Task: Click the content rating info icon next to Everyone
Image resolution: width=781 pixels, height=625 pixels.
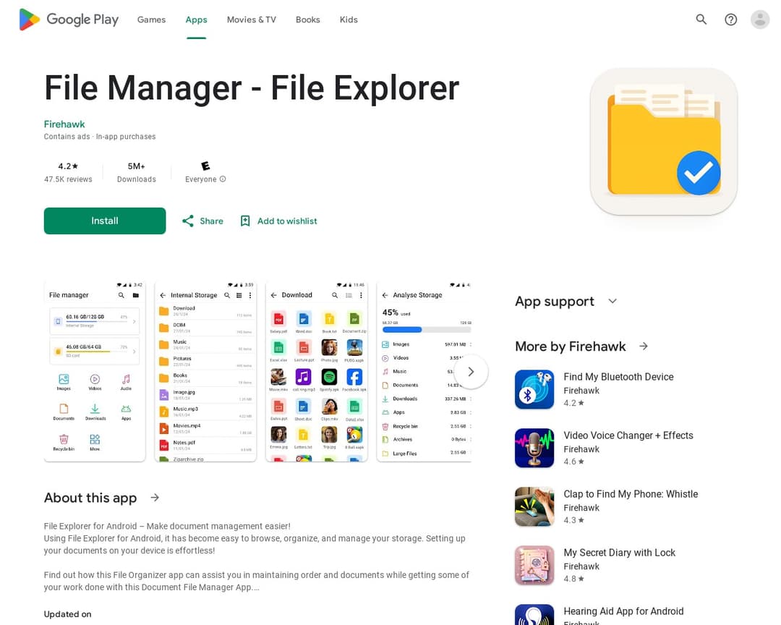Action: click(x=223, y=179)
